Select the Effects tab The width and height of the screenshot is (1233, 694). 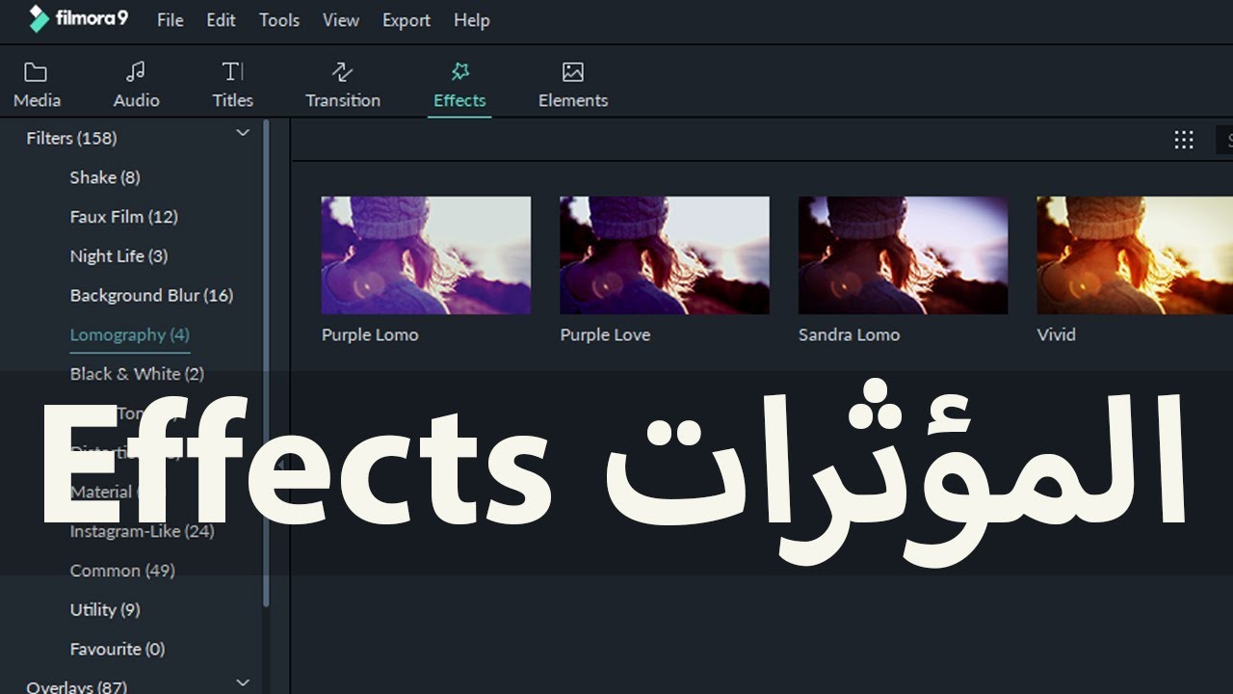459,86
